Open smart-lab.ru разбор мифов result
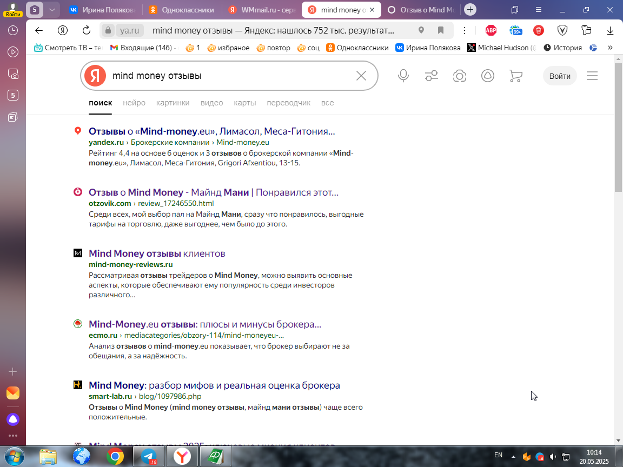Screen dimensions: 623x467 [x=214, y=385]
